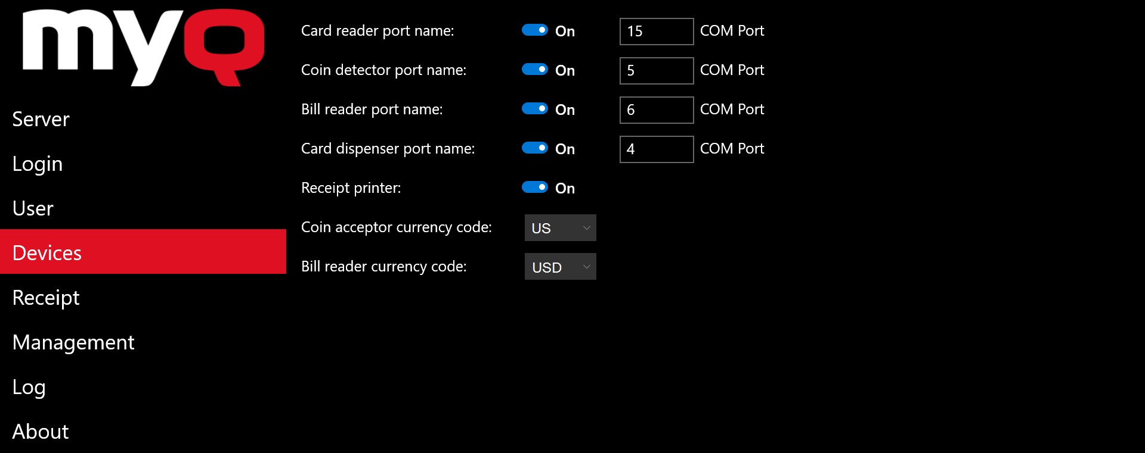The image size is (1145, 453).
Task: Toggle the Card reader port switch
Action: tap(535, 30)
